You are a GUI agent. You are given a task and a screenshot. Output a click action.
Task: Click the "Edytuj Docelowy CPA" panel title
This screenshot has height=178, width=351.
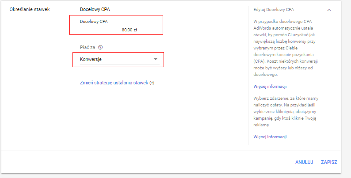pos(274,9)
